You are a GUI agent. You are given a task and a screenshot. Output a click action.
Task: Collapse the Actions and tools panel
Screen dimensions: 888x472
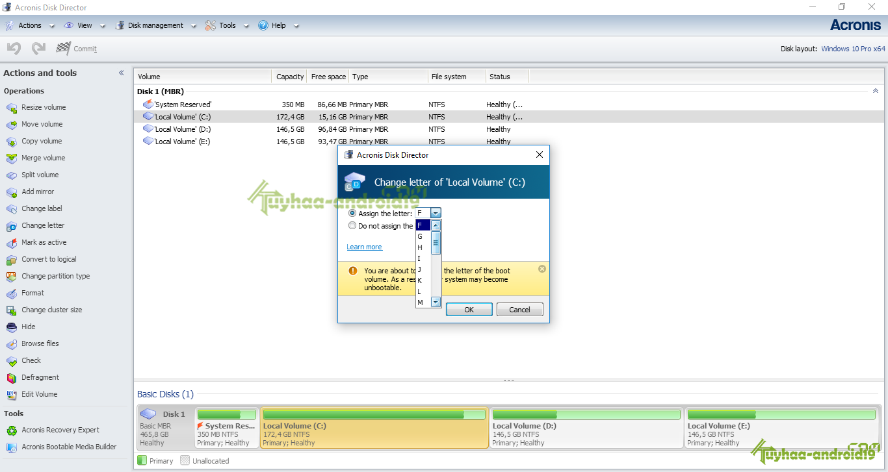pyautogui.click(x=121, y=73)
